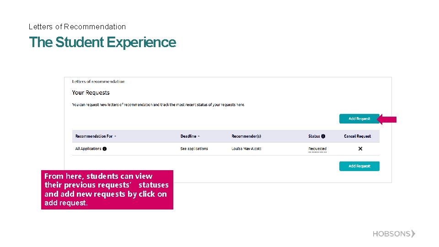This screenshot has width=439, height=247.
Task: Click the bottom Add Request button
Action: 359,166
